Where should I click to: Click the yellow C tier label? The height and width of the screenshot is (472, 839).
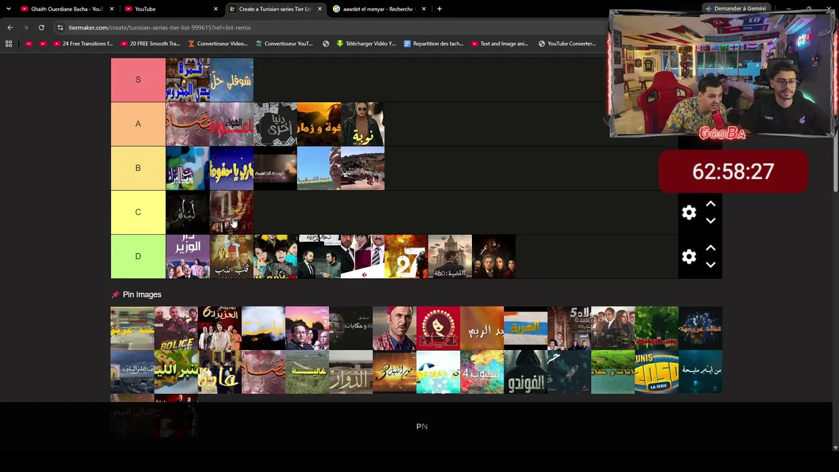pos(138,212)
